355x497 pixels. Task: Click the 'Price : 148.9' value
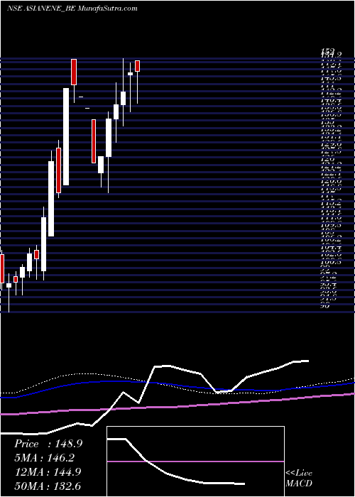point(48,444)
